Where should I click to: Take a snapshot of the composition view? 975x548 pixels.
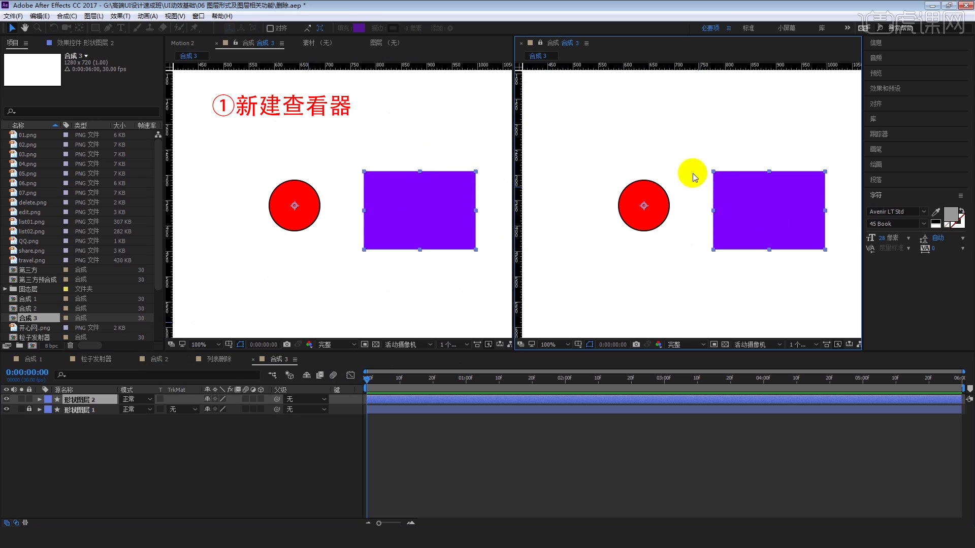287,344
